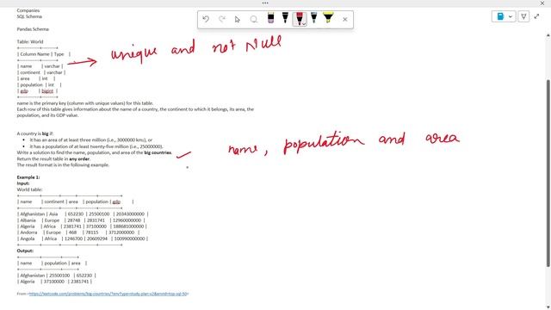Activate the lasso select tool
The image size is (551, 310).
click(254, 19)
